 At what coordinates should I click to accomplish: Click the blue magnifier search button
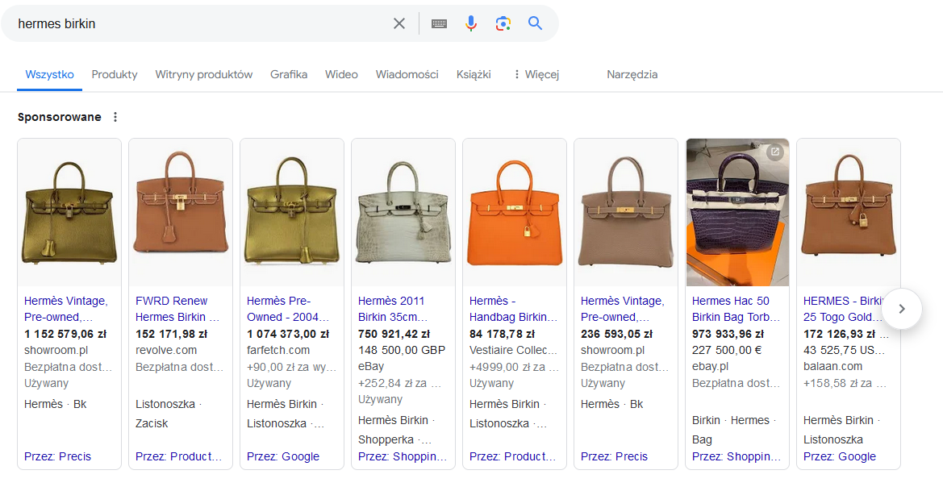click(x=536, y=23)
